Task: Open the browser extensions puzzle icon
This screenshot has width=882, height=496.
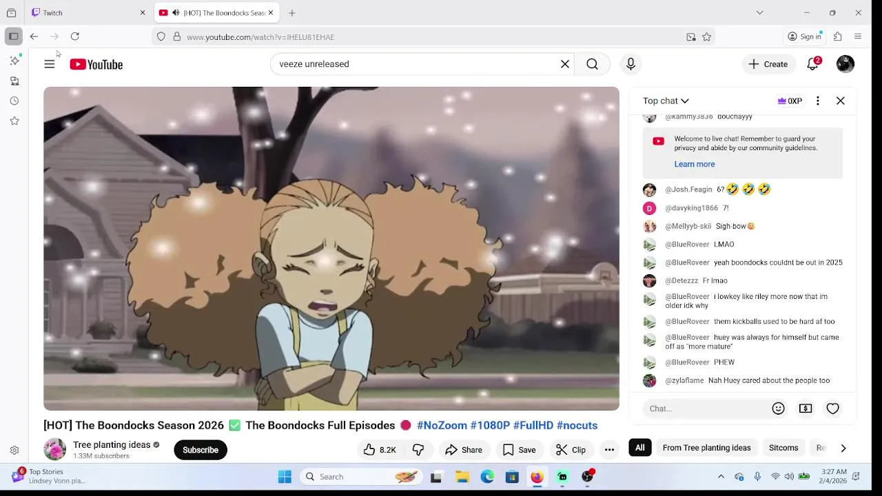Action: (838, 37)
